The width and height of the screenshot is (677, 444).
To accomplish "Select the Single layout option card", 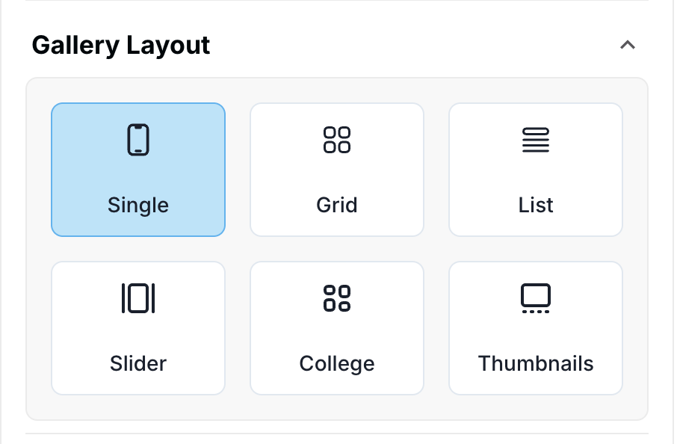I will tap(138, 170).
